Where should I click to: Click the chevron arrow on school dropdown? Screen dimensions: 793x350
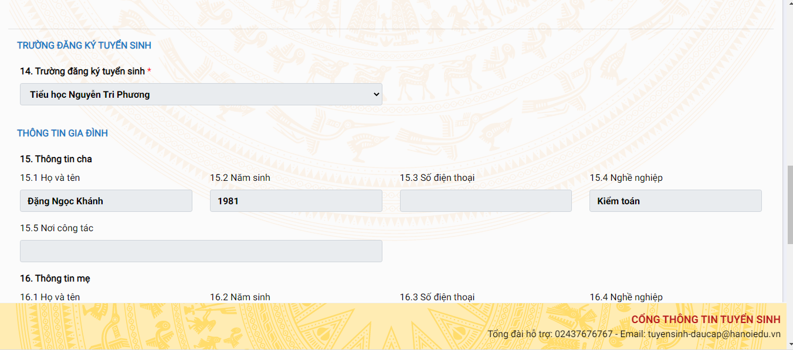(x=376, y=94)
